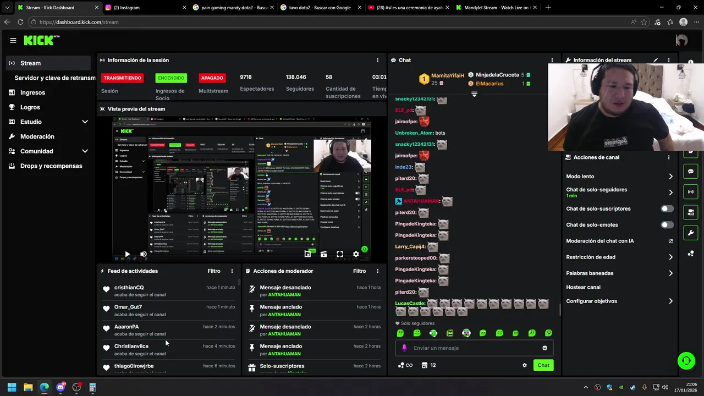The height and width of the screenshot is (396, 704).
Task: Click the broadcast signal icon in right rail
Action: [x=691, y=192]
